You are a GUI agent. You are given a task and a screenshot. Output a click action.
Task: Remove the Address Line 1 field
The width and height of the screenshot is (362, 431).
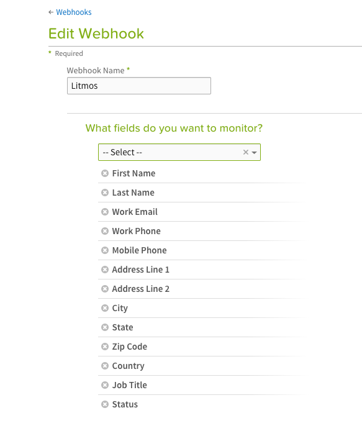(x=105, y=270)
